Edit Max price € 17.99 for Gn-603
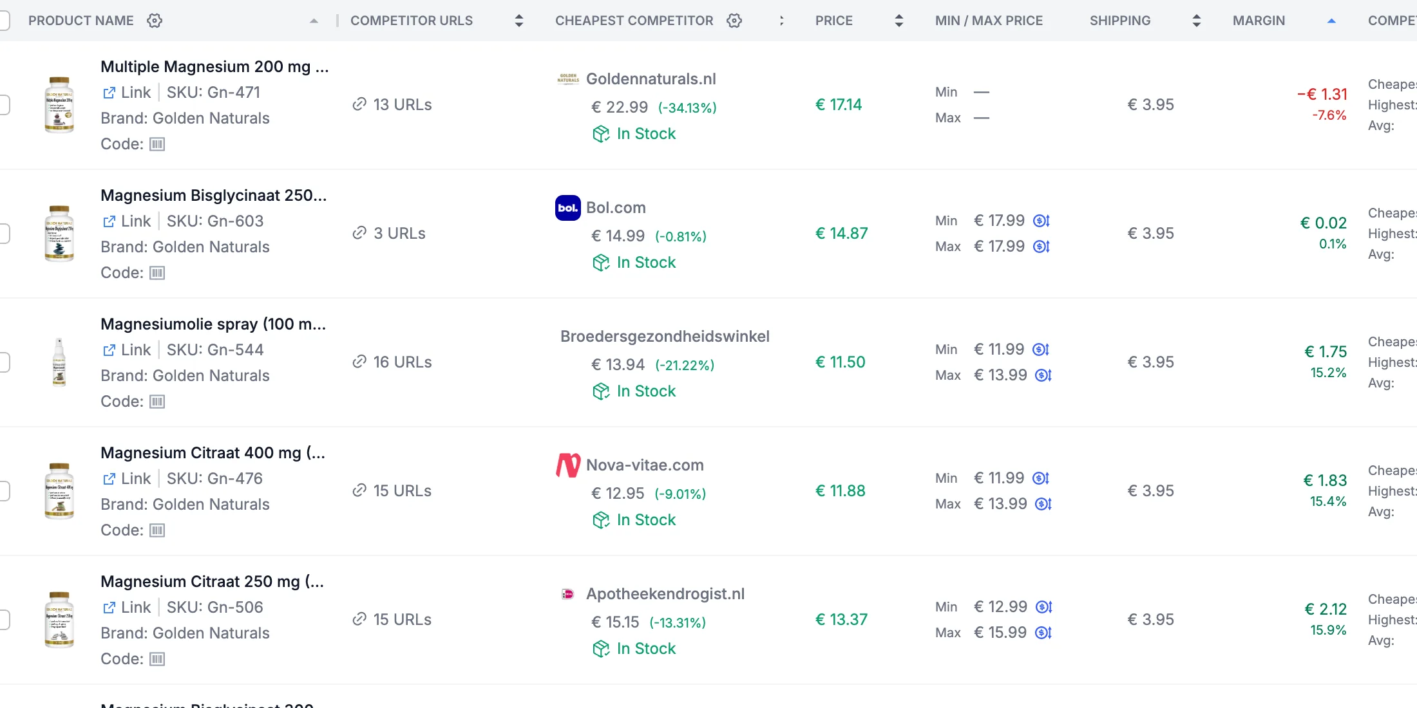Screen dimensions: 1417x708 pos(1041,247)
